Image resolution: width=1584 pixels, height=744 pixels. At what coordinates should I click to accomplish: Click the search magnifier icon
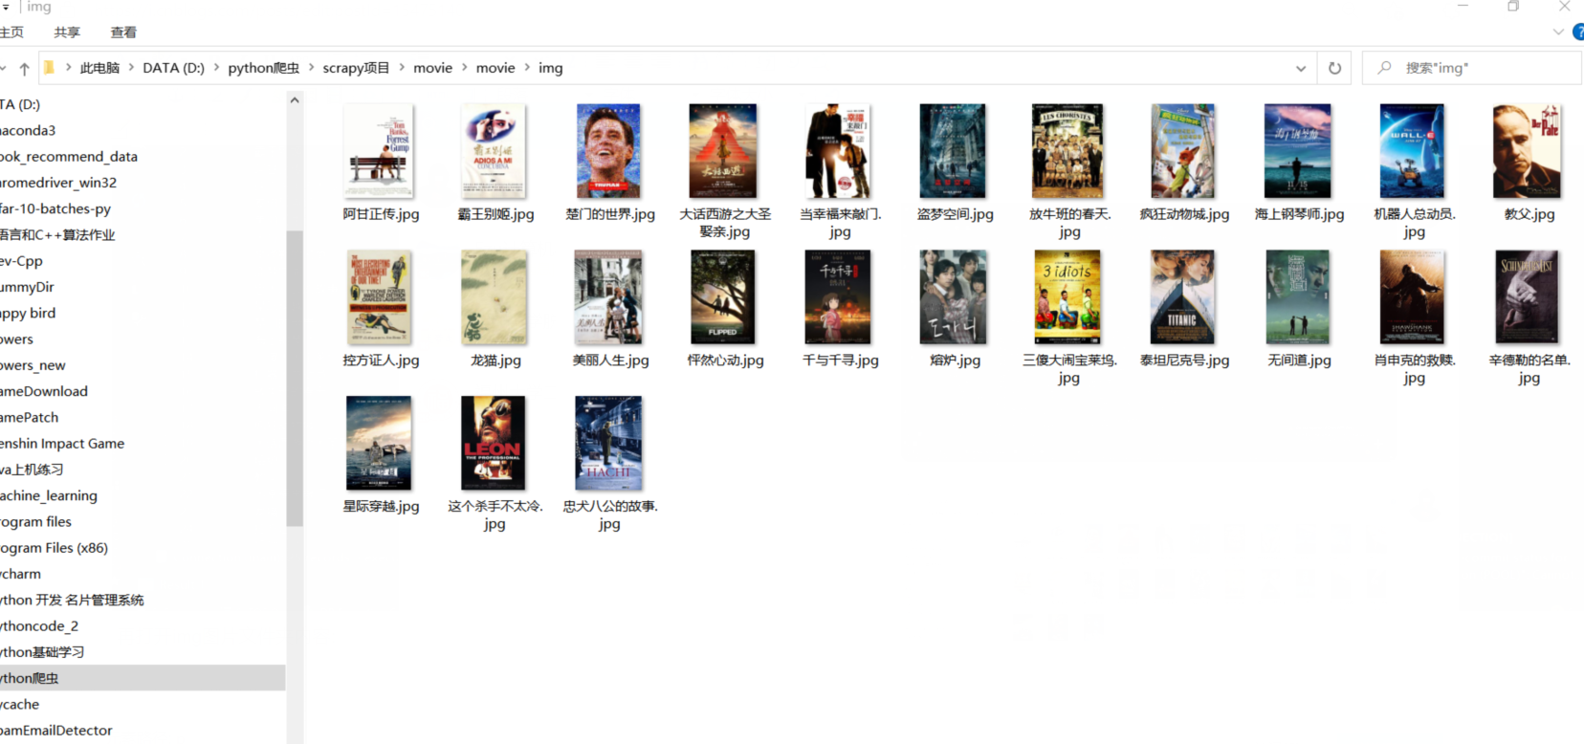coord(1384,68)
